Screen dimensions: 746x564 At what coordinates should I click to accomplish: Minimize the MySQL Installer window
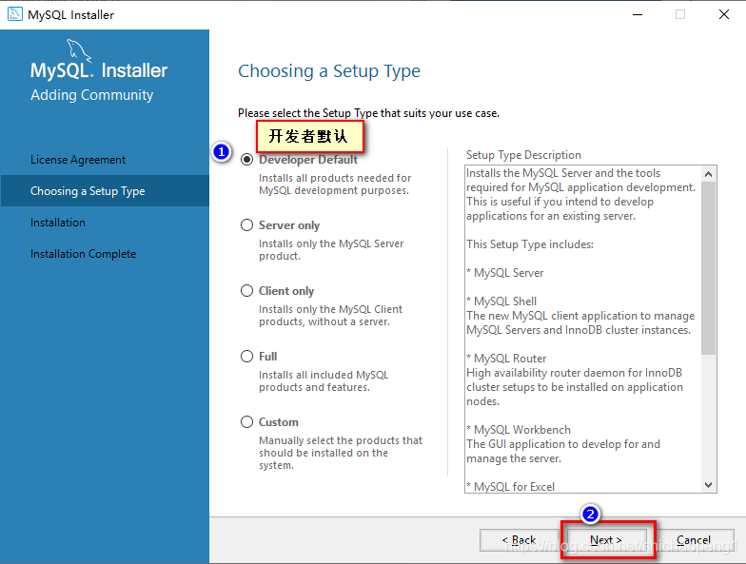click(638, 15)
